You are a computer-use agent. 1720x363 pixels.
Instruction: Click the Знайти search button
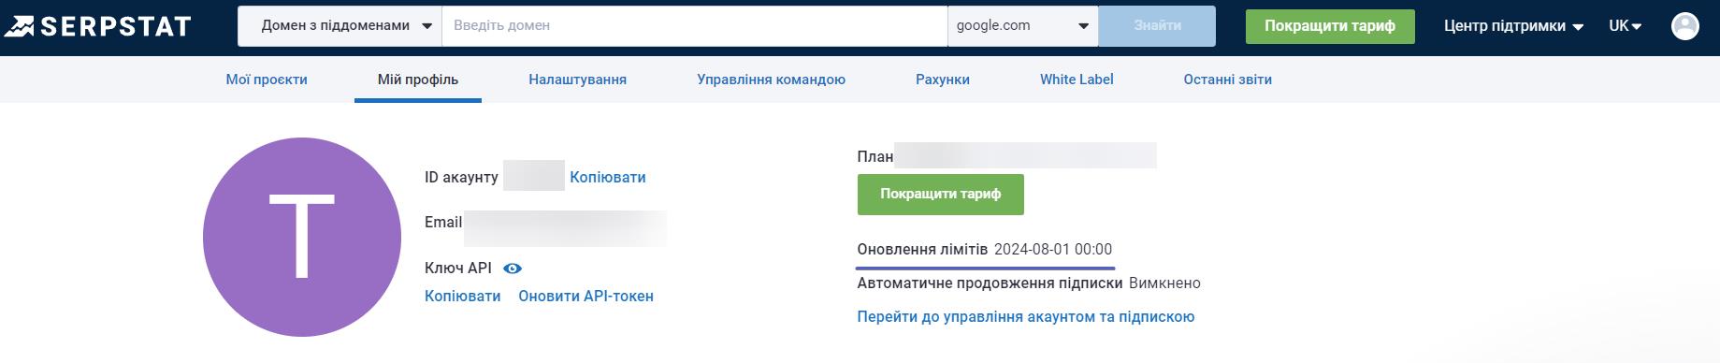(1157, 26)
